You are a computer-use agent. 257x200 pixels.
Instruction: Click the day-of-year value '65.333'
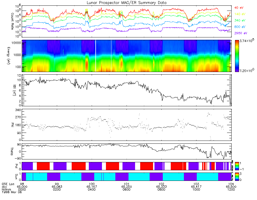(x=161, y=187)
